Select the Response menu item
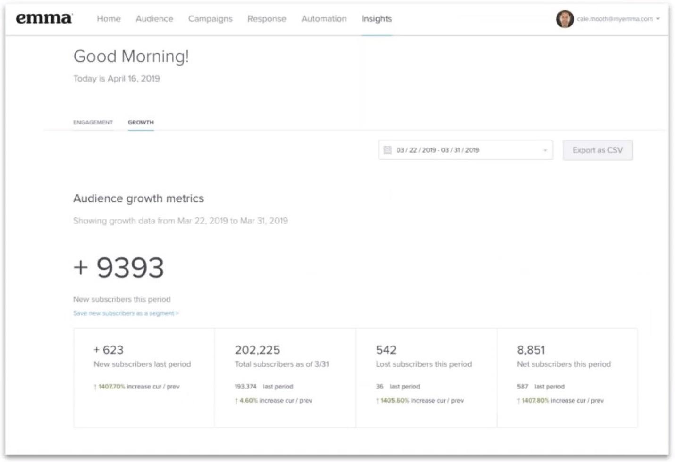 (x=267, y=19)
